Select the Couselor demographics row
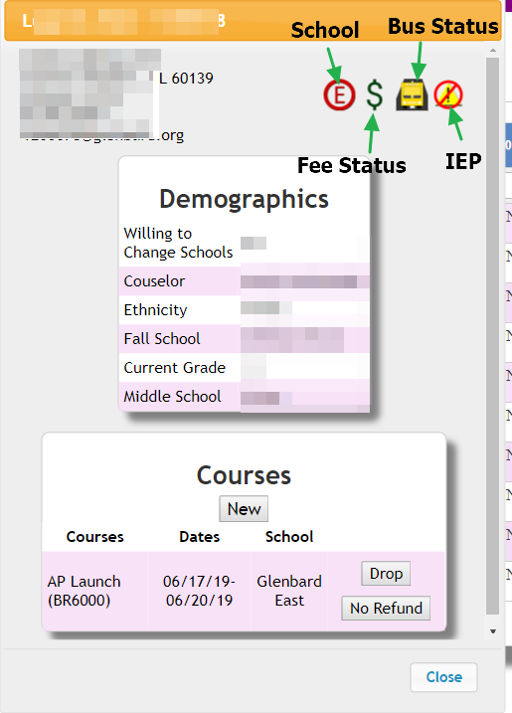Image resolution: width=512 pixels, height=713 pixels. click(x=245, y=281)
